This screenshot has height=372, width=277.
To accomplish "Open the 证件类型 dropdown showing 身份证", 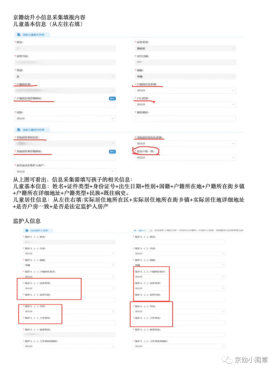I will 185,49.
